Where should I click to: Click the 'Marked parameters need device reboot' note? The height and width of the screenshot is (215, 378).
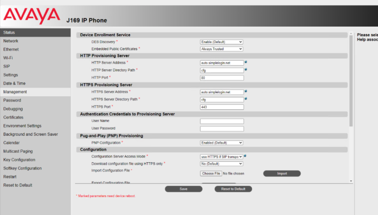point(106,196)
